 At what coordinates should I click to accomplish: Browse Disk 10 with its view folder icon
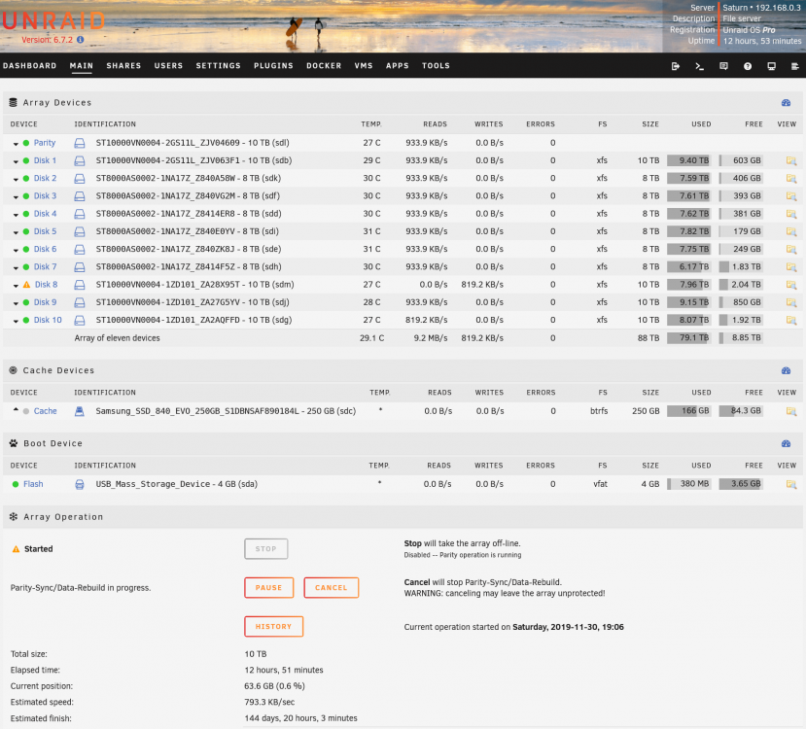point(791,320)
